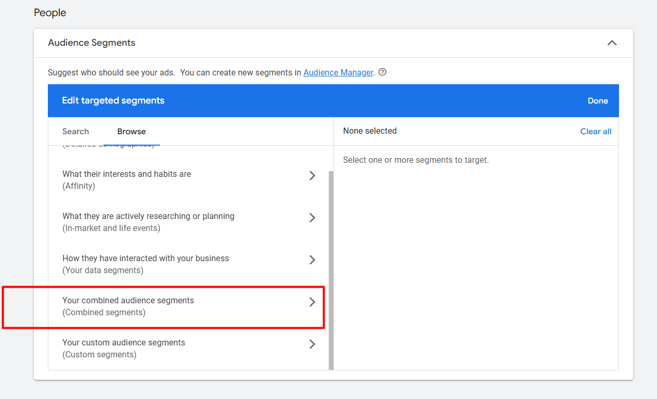Click the arrow beside In-market and life events
Viewport: 657px width, 399px height.
coord(312,218)
